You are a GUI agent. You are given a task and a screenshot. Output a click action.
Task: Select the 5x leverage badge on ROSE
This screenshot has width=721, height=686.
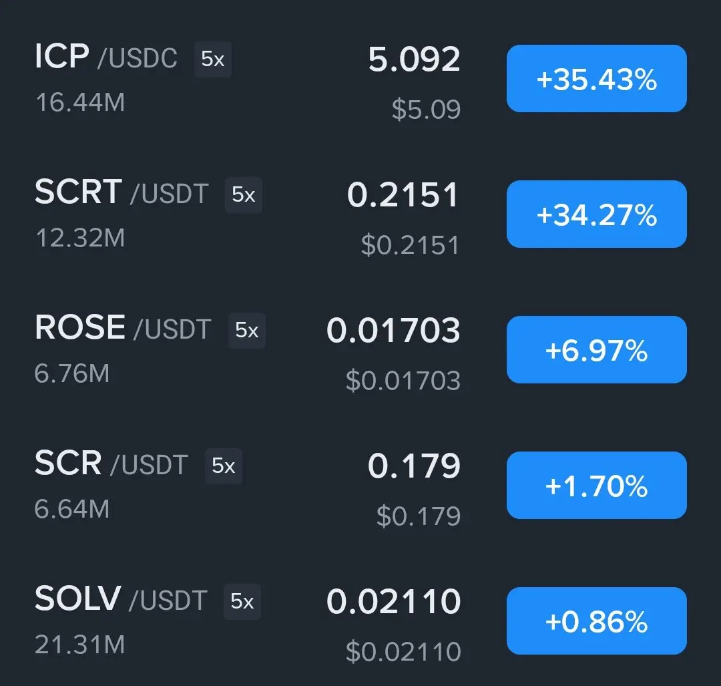(246, 331)
